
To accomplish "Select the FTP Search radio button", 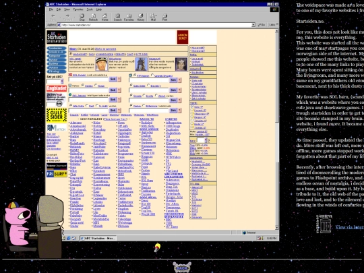I will click(x=135, y=75).
